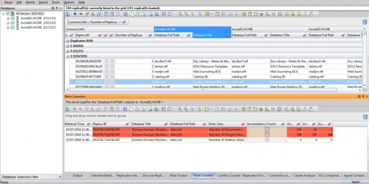Click the pin icon of the Note Counters panel

point(363,97)
